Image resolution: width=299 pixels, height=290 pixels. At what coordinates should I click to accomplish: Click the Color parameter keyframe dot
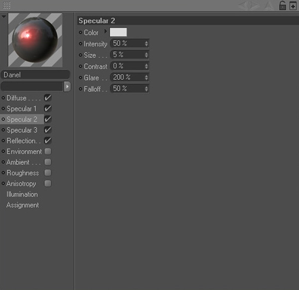click(80, 32)
